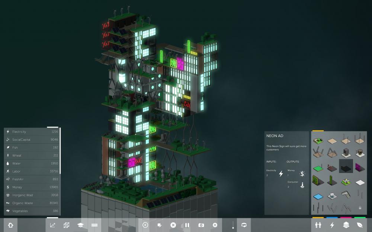This screenshot has height=232, width=372.
Task: Click the home icon in bottom-left
Action: (10, 225)
